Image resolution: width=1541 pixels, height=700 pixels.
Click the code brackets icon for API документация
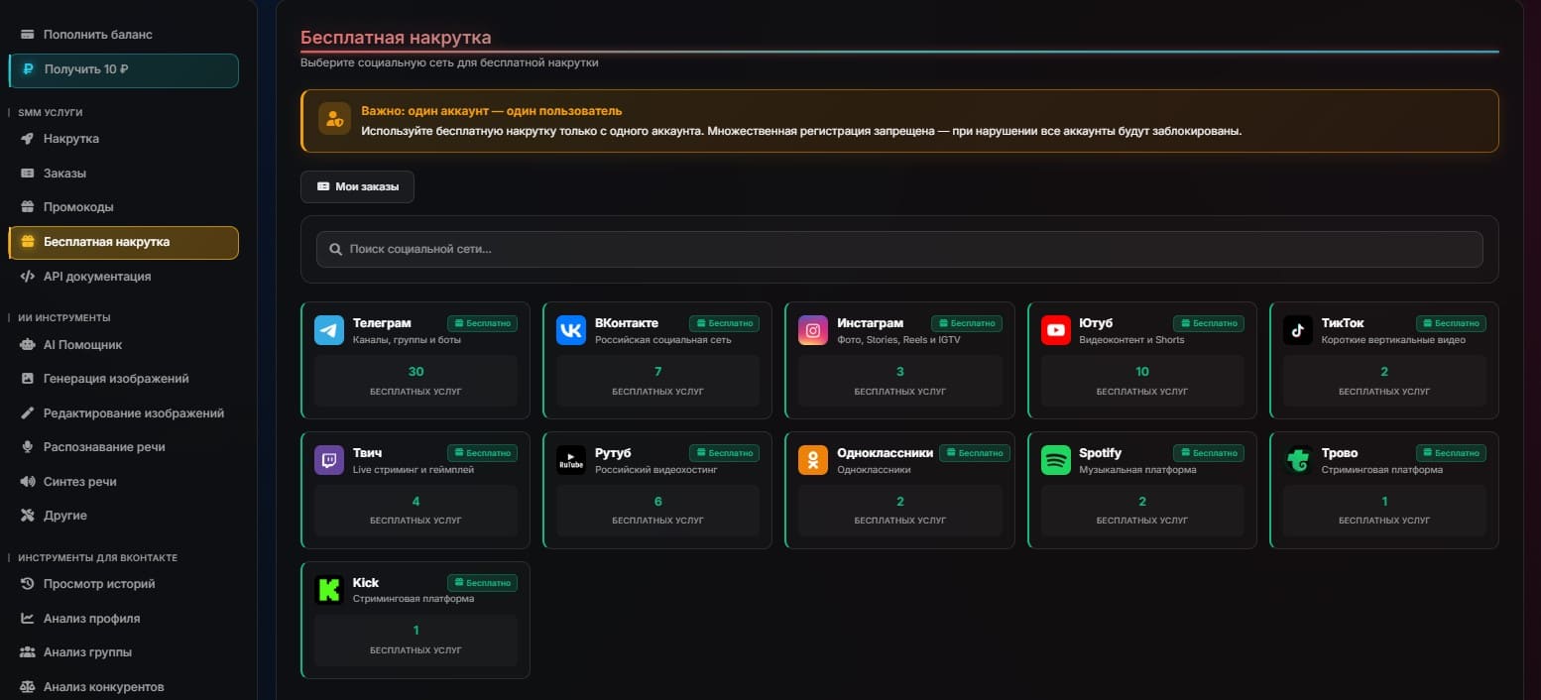pyautogui.click(x=28, y=277)
